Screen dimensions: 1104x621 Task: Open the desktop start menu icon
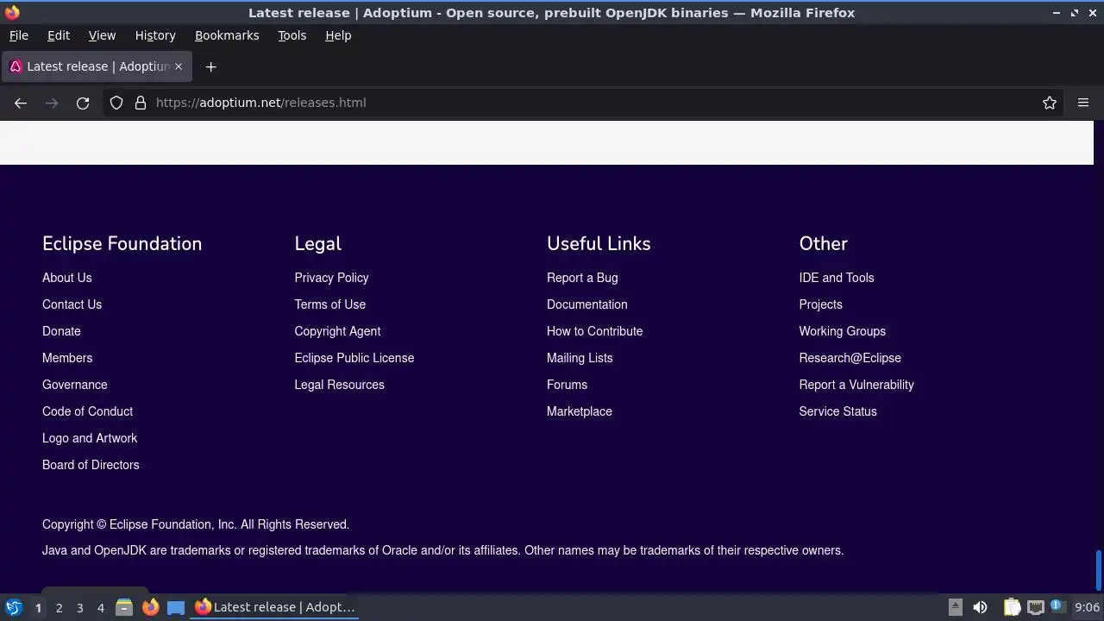click(x=14, y=607)
